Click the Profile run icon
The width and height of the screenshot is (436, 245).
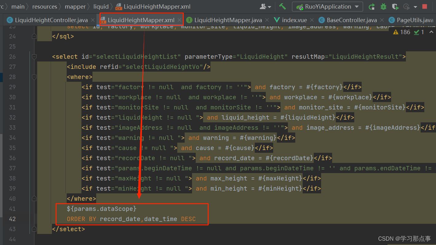(x=406, y=6)
